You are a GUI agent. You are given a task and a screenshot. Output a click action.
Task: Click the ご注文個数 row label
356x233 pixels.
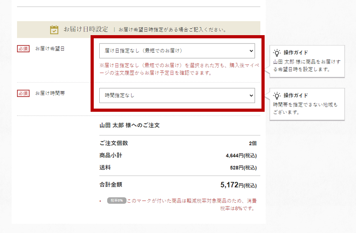point(114,143)
